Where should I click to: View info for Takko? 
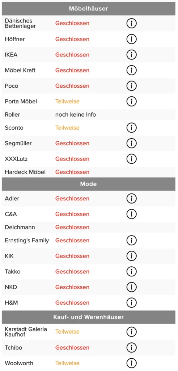point(131,272)
